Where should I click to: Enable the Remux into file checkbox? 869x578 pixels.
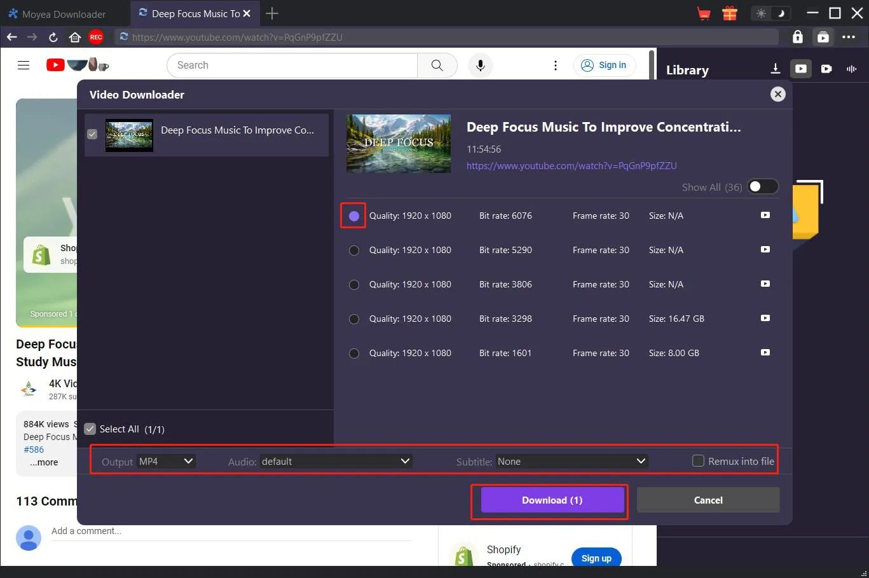[698, 461]
